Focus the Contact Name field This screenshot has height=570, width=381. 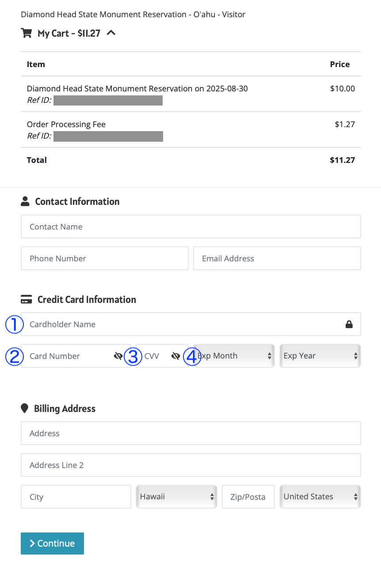point(190,227)
